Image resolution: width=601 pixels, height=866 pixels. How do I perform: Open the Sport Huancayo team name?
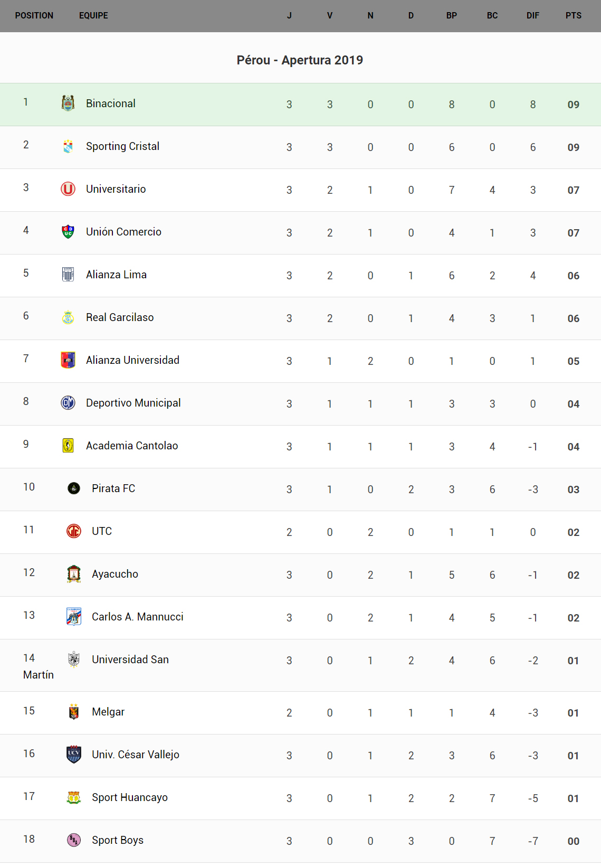[x=130, y=797]
